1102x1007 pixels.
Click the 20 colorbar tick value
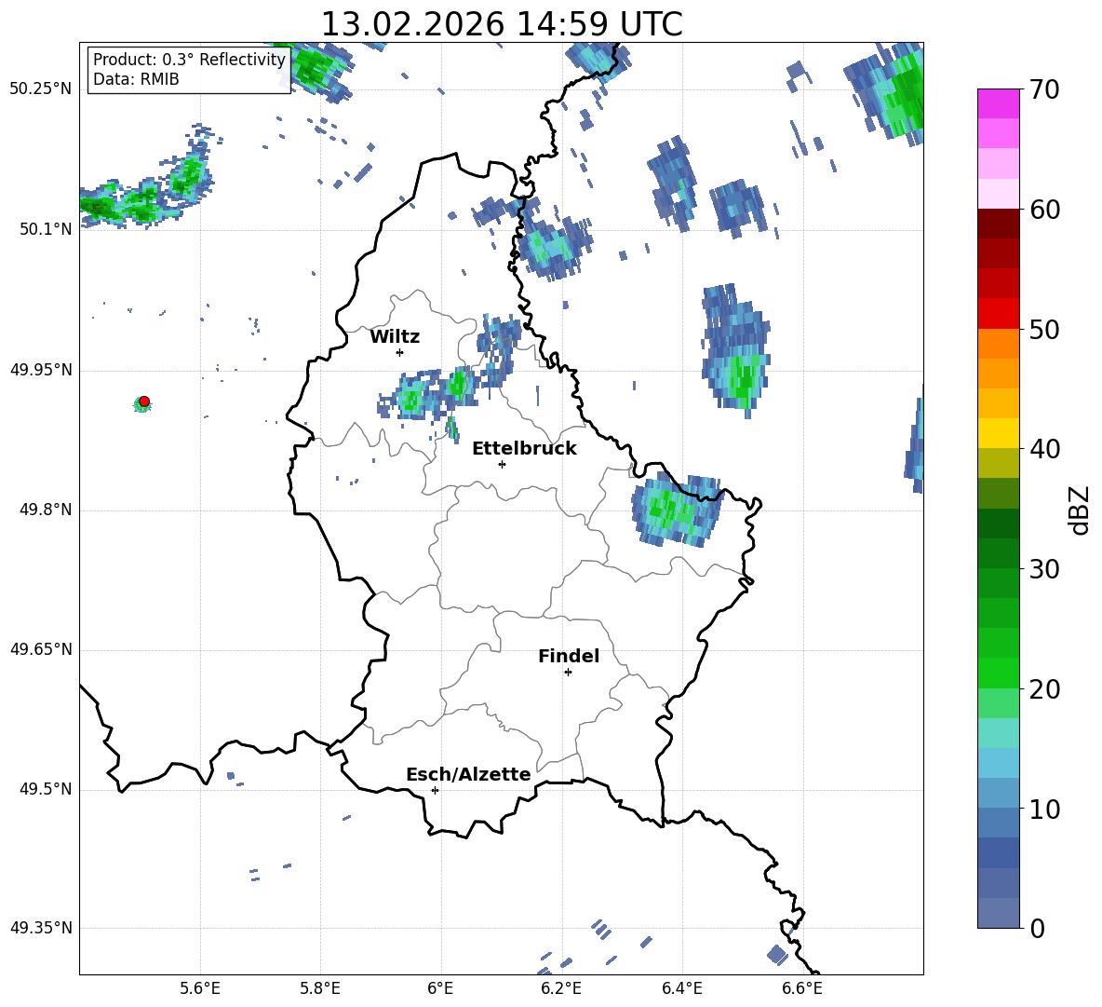click(1044, 689)
